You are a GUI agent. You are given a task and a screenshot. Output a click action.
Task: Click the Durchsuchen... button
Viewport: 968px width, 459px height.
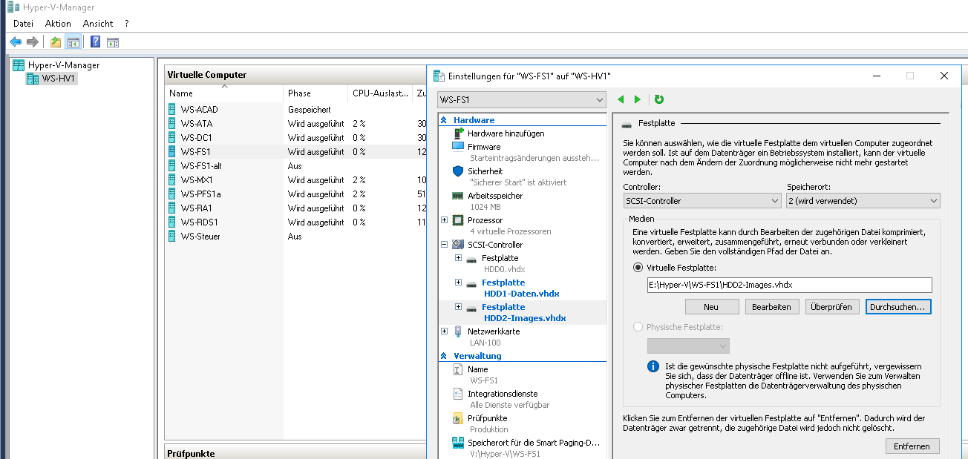coord(898,307)
